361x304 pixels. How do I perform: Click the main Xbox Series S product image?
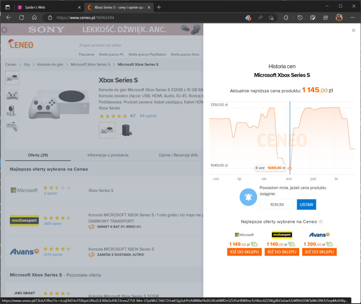click(x=59, y=104)
